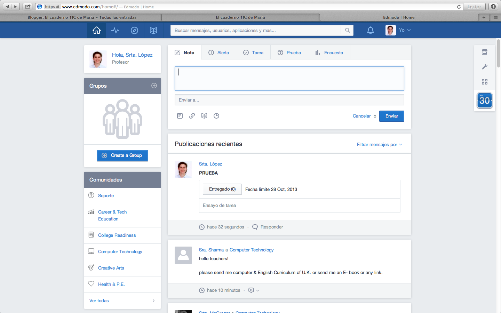This screenshot has height=313, width=501.
Task: Open Hola, Srta. López profile link
Action: click(x=132, y=55)
